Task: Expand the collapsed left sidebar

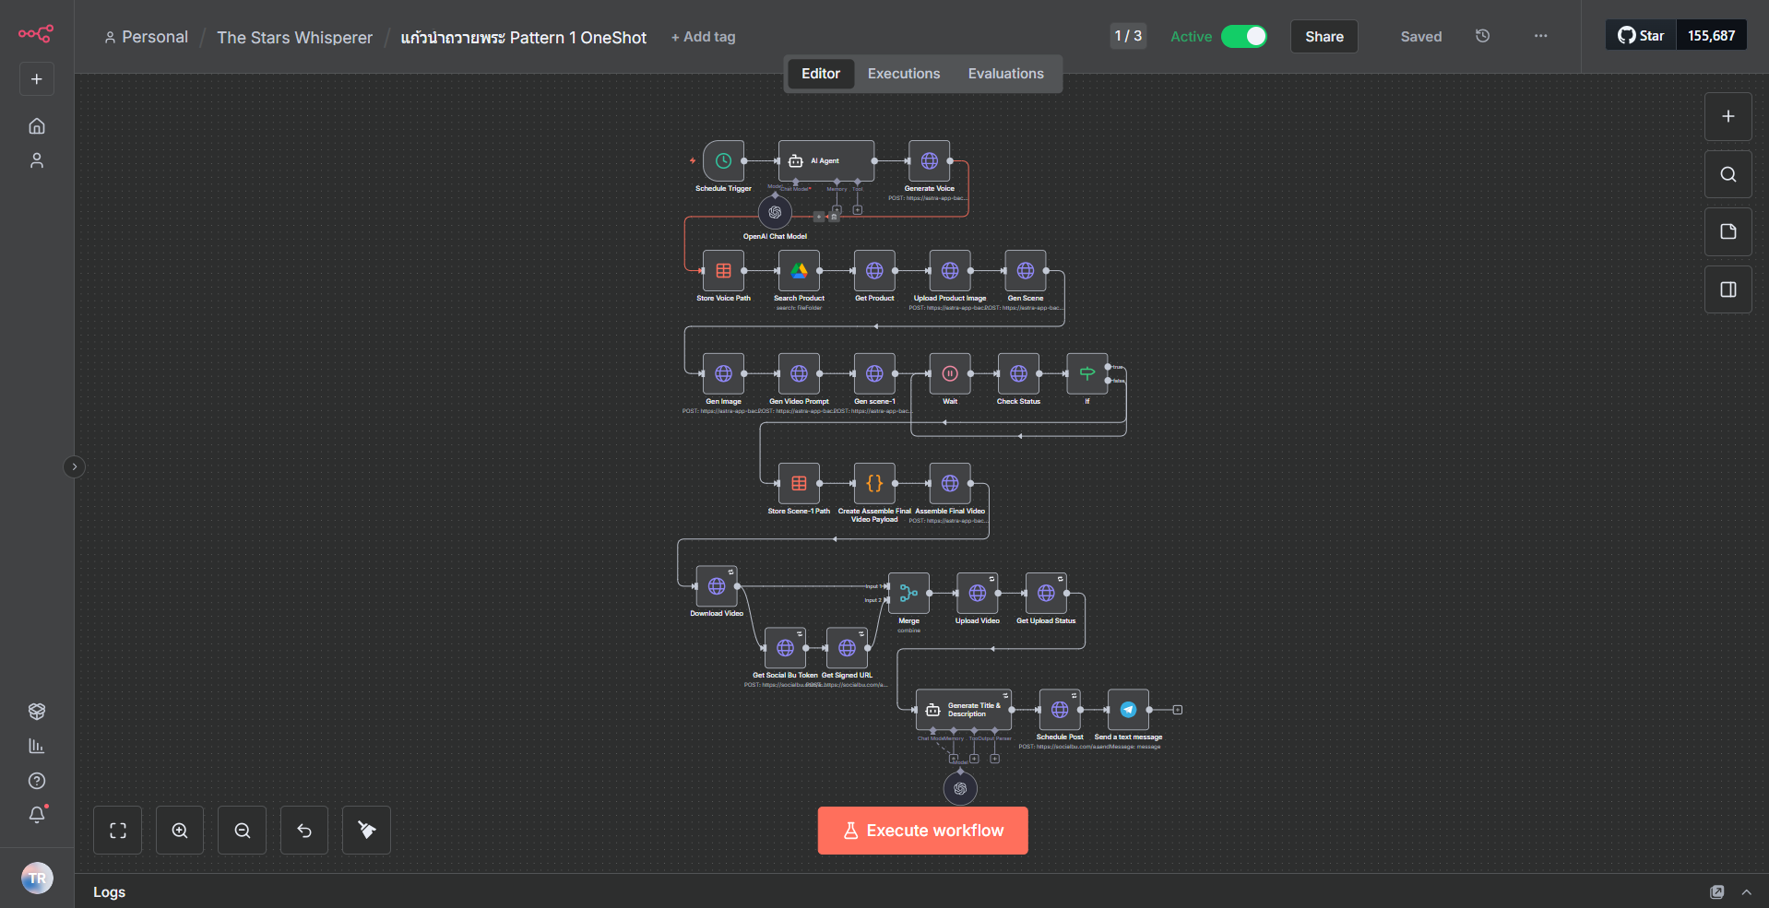Action: pos(75,466)
